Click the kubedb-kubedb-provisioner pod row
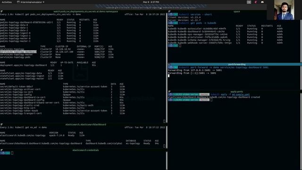 point(226,37)
